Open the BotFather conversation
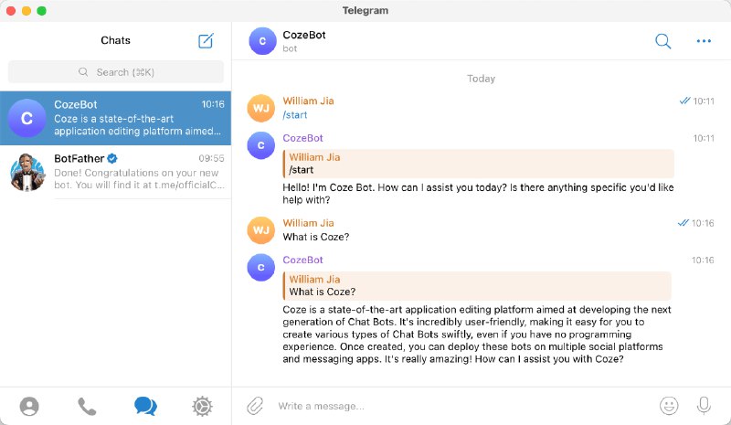Screen dimensions: 731x425 [137, 171]
